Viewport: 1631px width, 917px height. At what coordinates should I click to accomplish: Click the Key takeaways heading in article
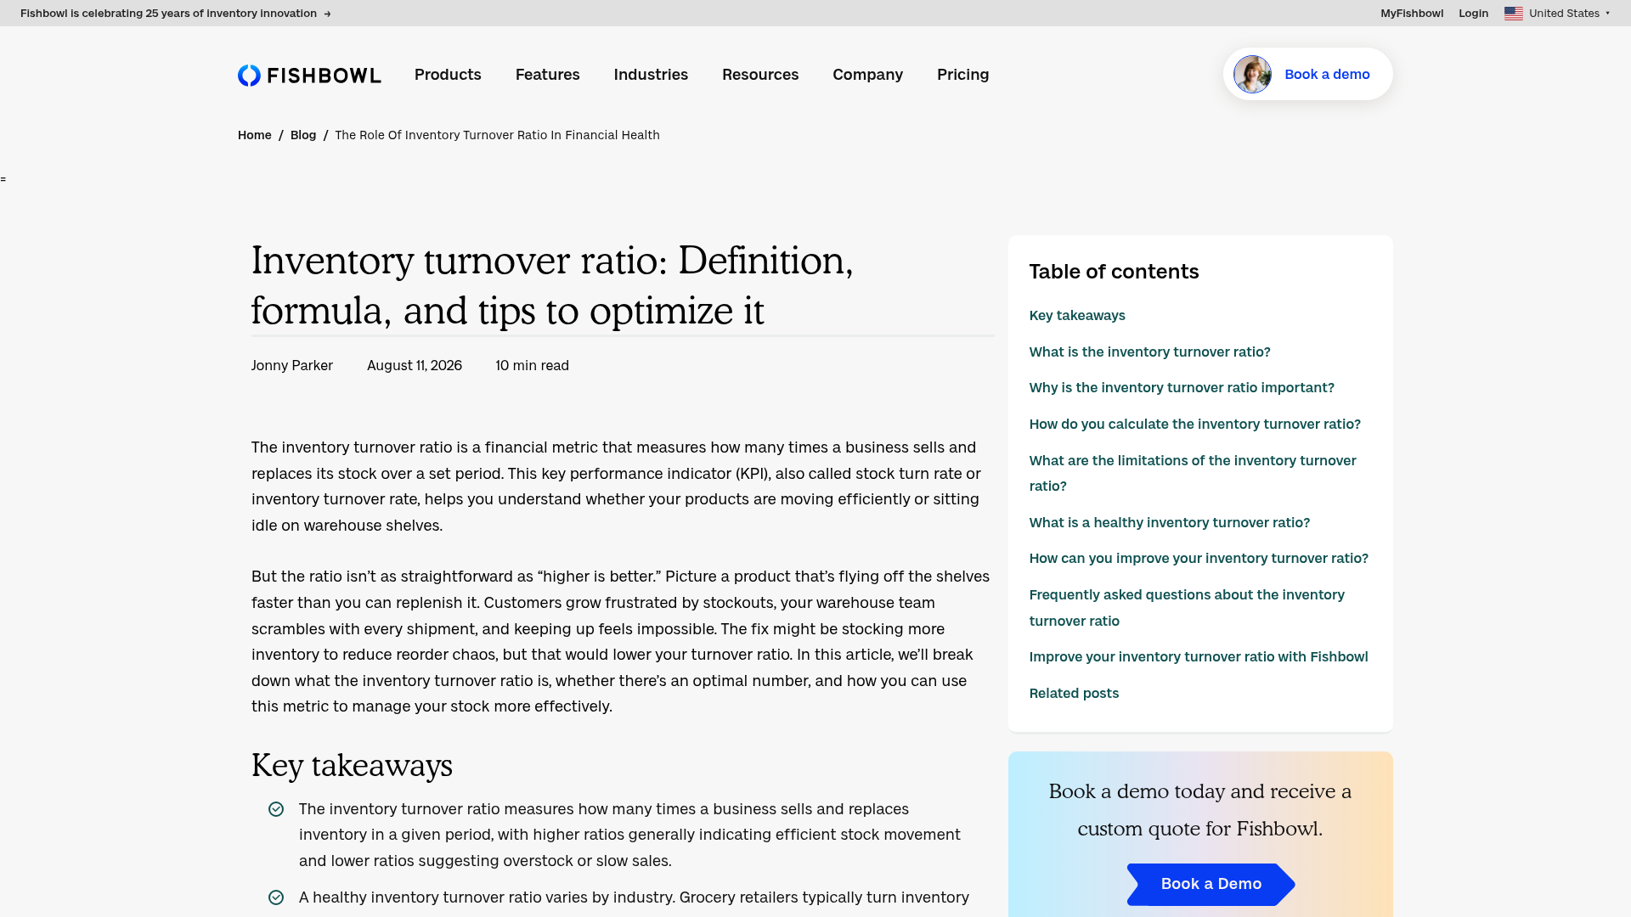[x=352, y=766]
